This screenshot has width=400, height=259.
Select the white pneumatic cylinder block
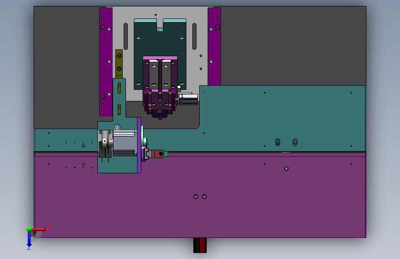click(x=188, y=99)
